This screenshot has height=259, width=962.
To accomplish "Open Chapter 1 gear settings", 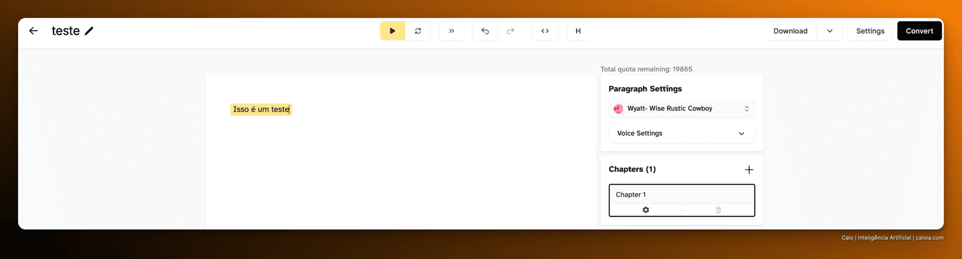I will pos(646,210).
